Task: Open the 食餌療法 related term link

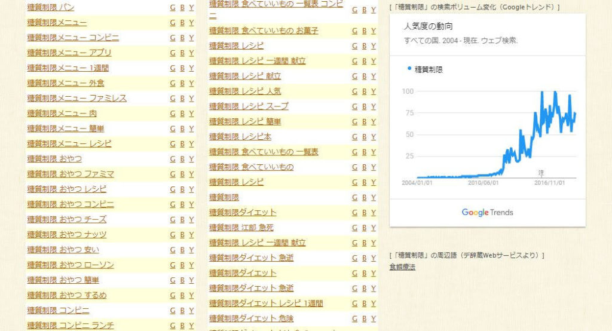Action: pos(402,268)
